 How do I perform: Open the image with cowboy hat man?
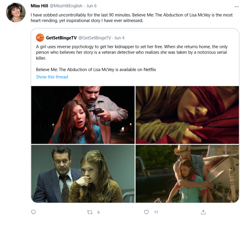(x=187, y=173)
